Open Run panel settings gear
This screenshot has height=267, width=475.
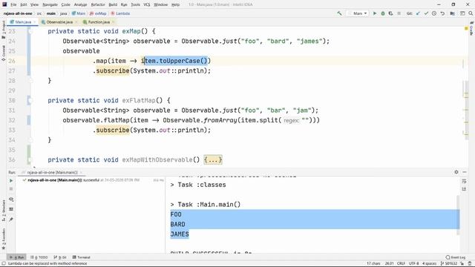click(x=456, y=172)
